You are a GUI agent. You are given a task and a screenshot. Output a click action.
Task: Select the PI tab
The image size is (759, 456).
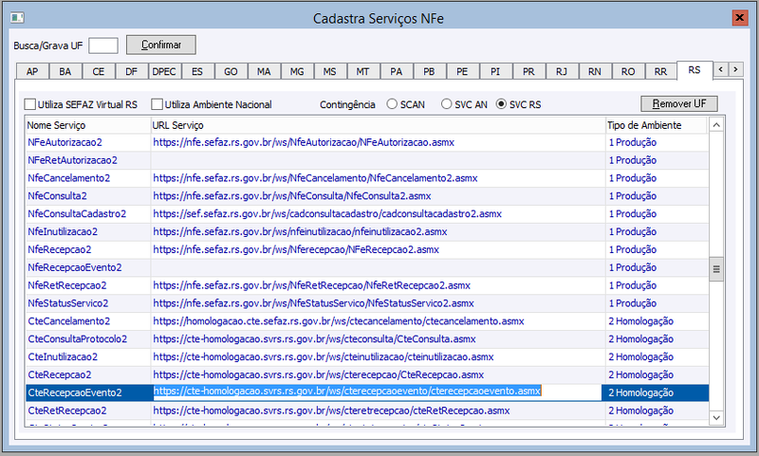click(495, 71)
